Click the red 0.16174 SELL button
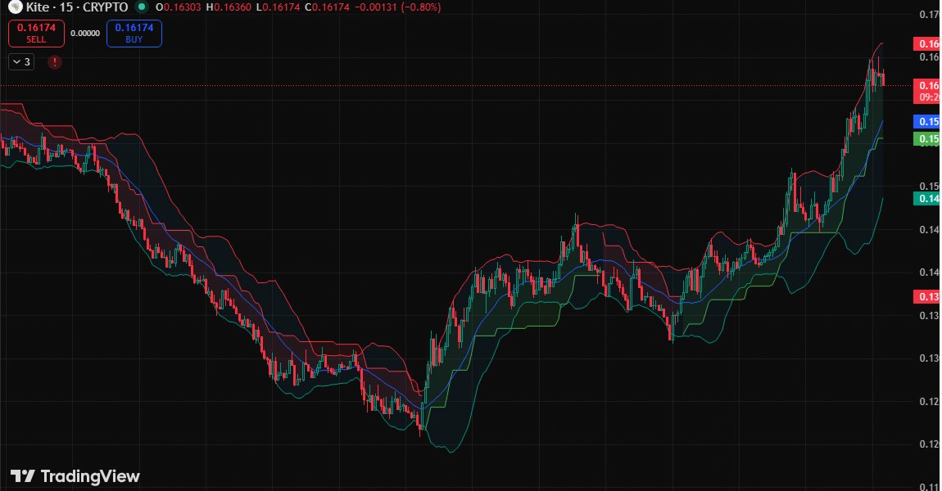 (x=36, y=33)
